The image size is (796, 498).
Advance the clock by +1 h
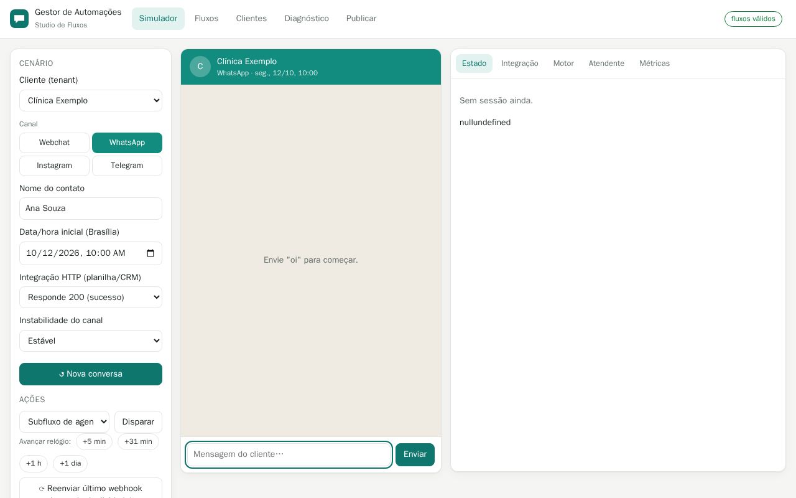click(x=34, y=464)
